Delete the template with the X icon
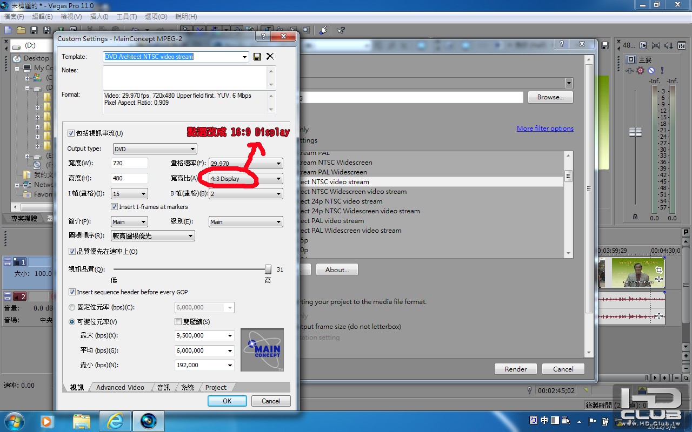This screenshot has height=432, width=692. (270, 57)
